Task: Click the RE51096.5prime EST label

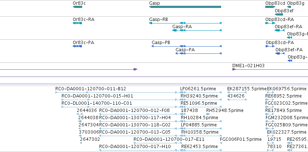Action: coord(199,103)
